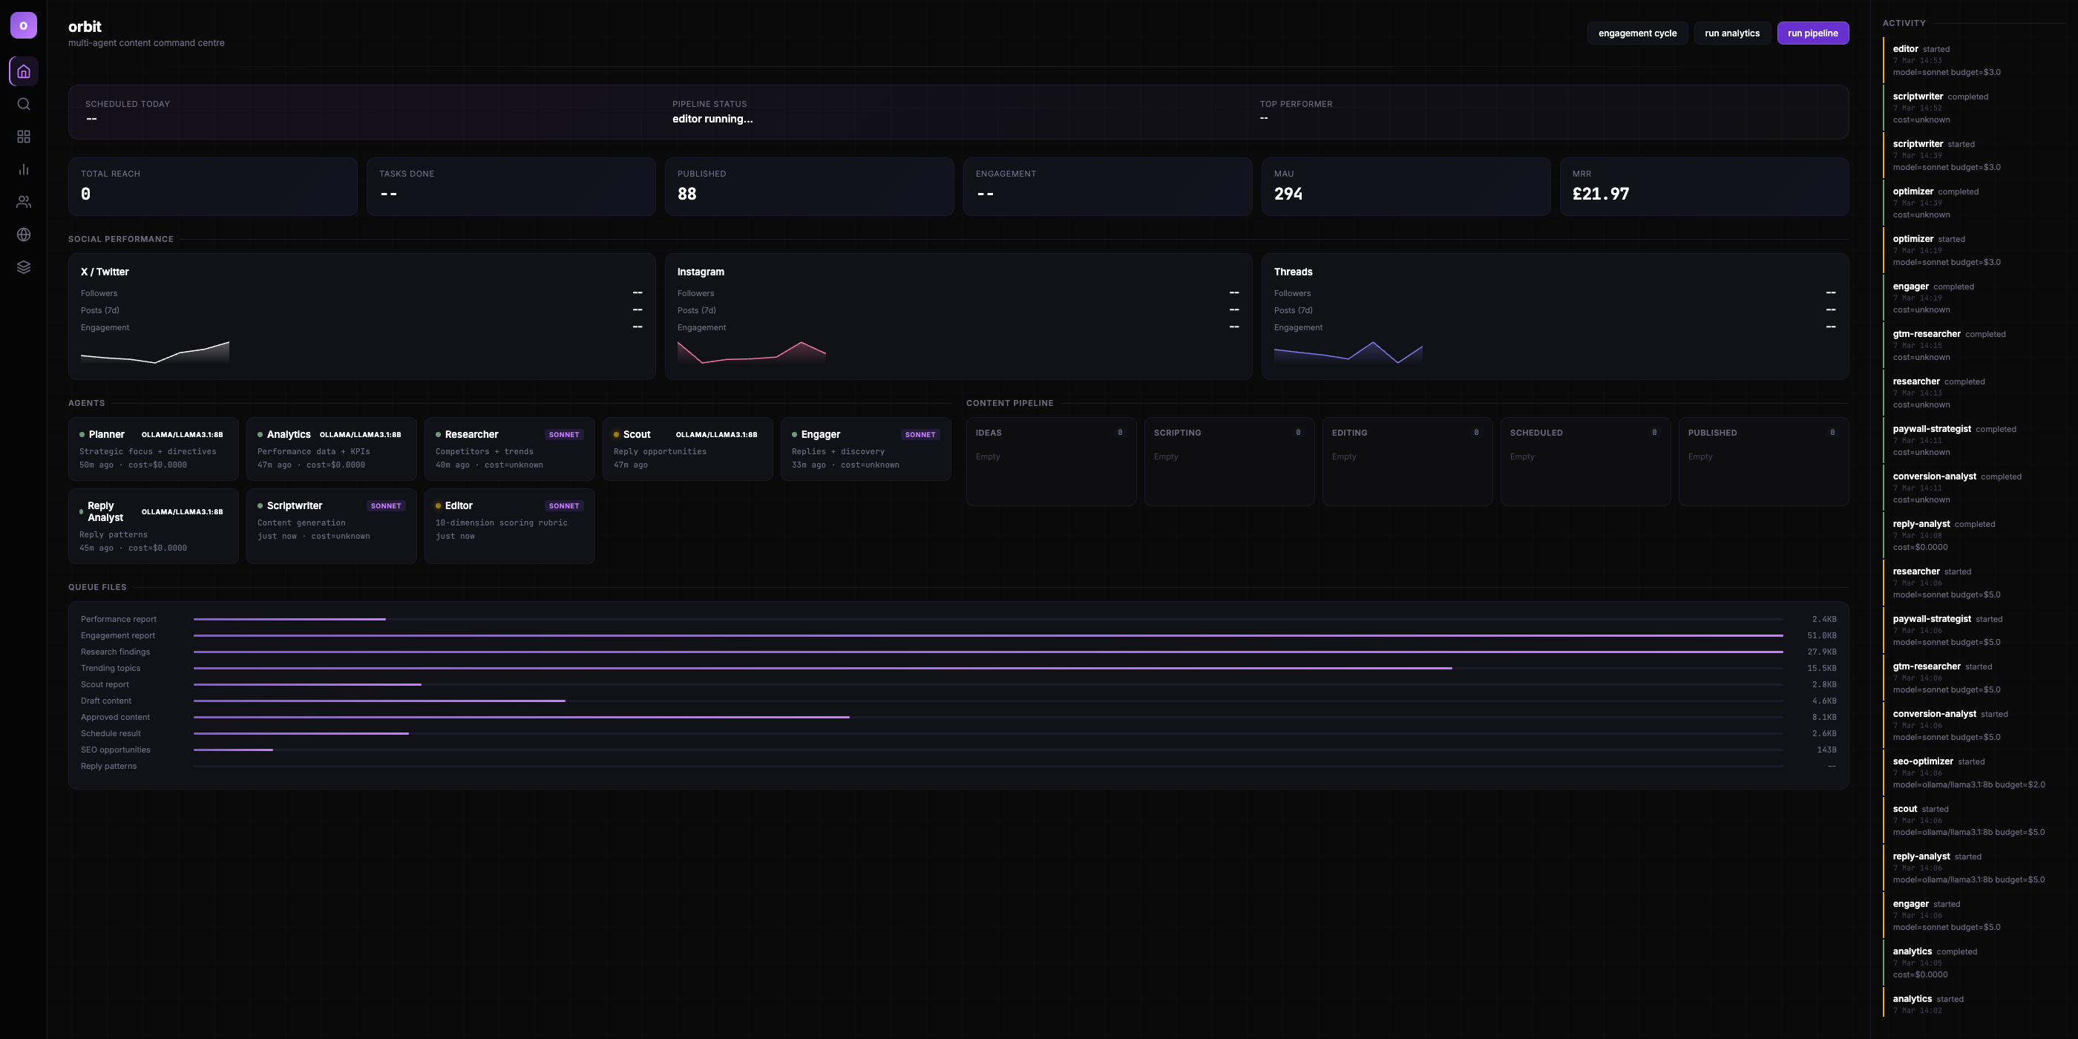Viewport: 2078px width, 1039px height.
Task: Open the home dashboard icon
Action: point(24,71)
